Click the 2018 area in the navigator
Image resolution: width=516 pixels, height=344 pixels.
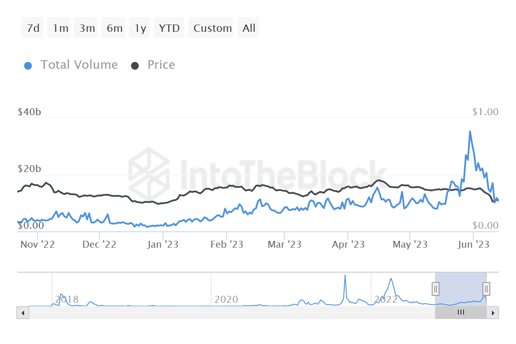tap(67, 299)
